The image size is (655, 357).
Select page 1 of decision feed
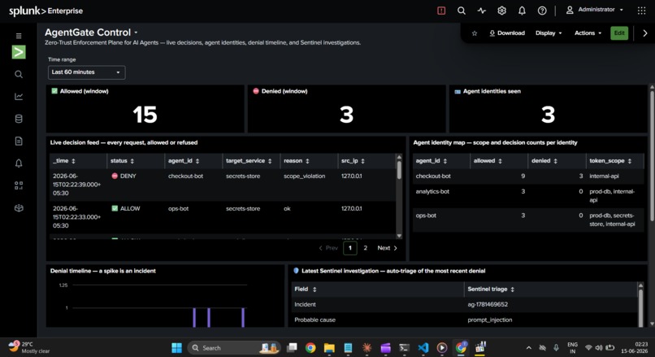click(x=350, y=248)
